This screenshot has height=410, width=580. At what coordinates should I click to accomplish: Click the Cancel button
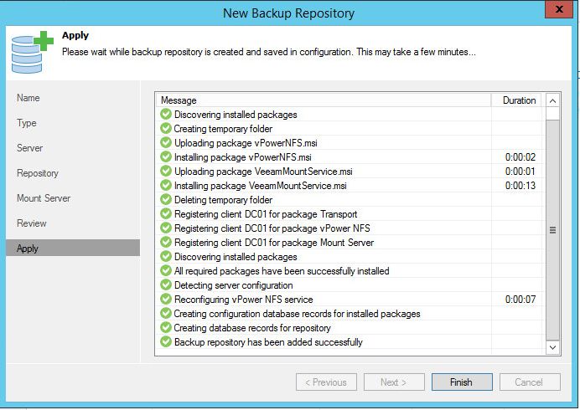(528, 382)
